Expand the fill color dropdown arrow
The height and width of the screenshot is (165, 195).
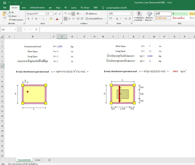click(54, 19)
